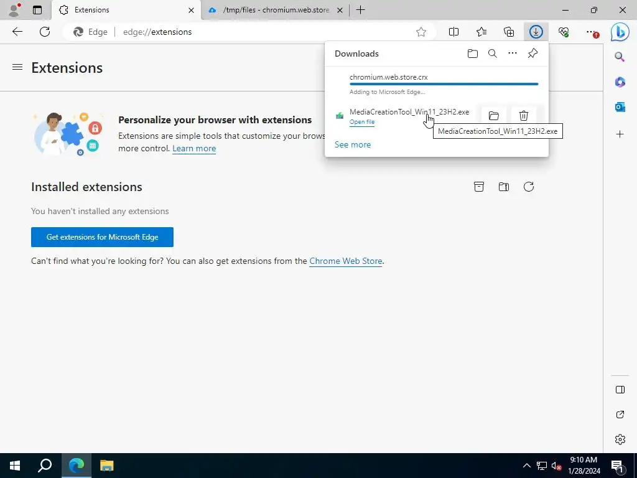Viewport: 637px width, 478px height.
Task: Open Bing Copilot sidebar button
Action: [x=620, y=32]
